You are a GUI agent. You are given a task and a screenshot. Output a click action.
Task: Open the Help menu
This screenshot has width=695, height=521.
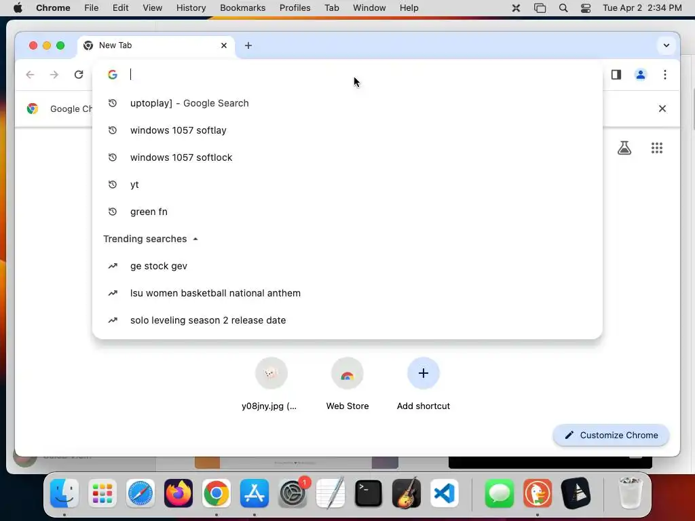(x=409, y=8)
